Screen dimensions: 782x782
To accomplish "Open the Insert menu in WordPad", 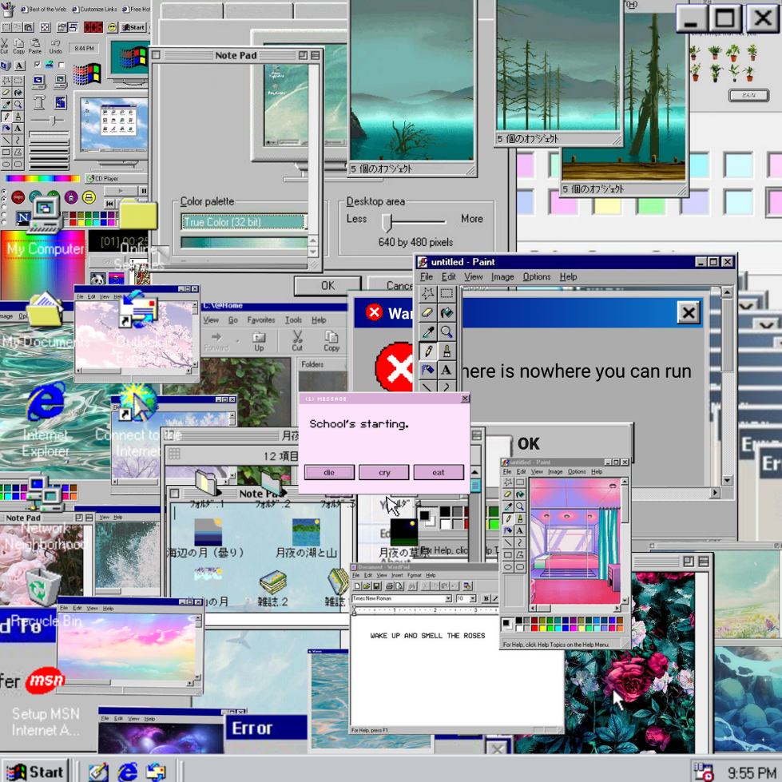I will tap(397, 576).
